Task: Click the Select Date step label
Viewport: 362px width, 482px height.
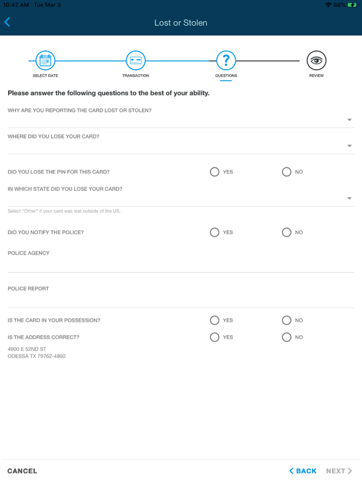Action: [45, 75]
